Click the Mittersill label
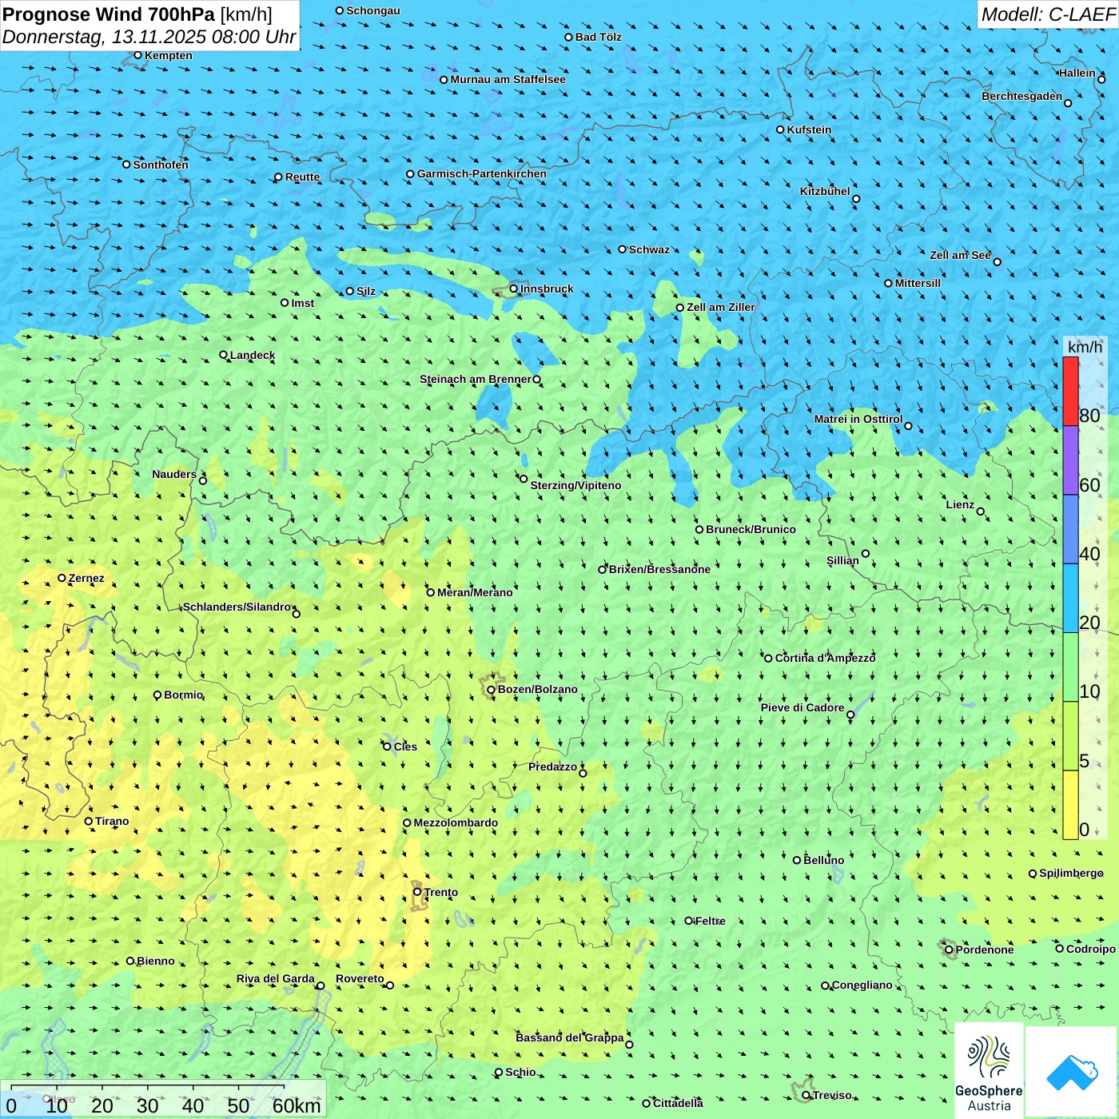This screenshot has width=1119, height=1119. tap(918, 283)
